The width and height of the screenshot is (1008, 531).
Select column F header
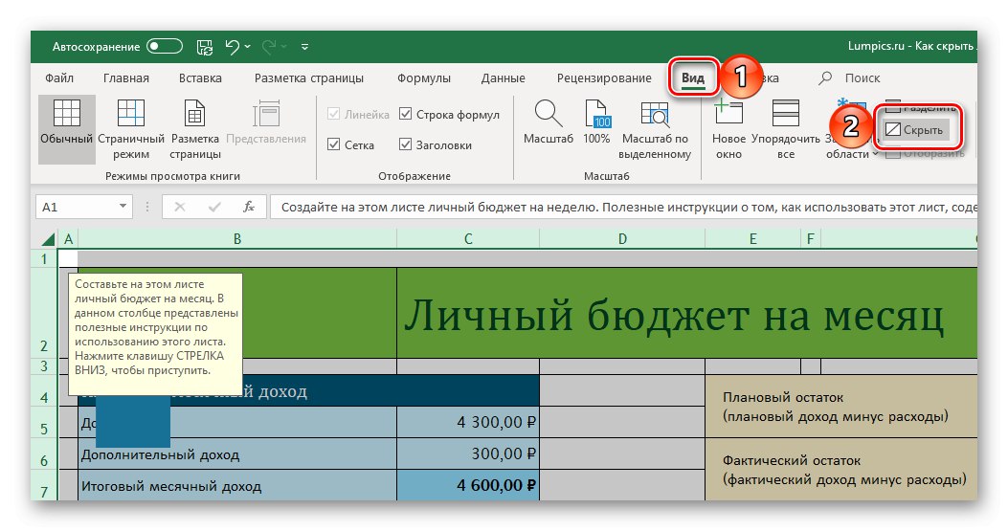click(x=811, y=239)
